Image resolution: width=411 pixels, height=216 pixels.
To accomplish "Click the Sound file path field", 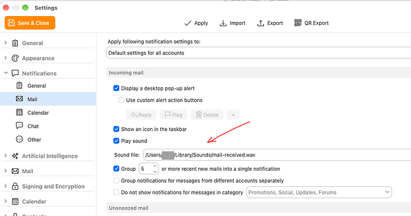I will coord(277,155).
